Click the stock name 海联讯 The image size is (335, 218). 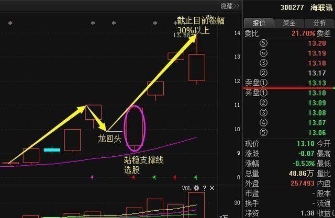click(321, 7)
